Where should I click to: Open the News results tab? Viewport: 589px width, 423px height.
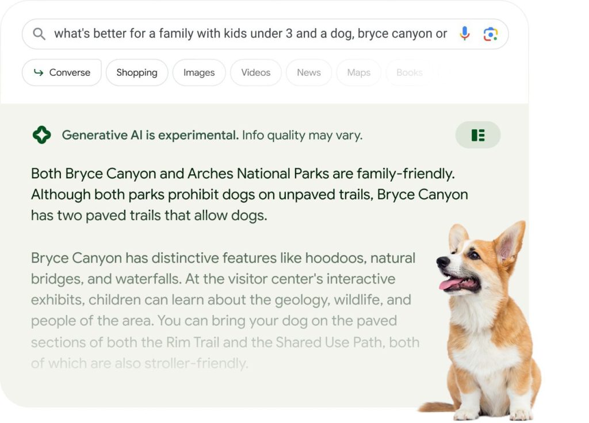[308, 72]
